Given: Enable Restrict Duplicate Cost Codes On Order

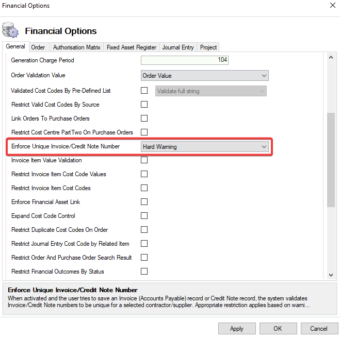Looking at the screenshot, I should 144,230.
